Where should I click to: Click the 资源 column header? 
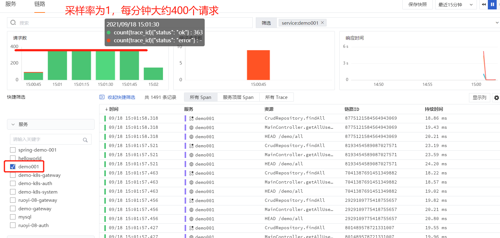click(x=269, y=109)
